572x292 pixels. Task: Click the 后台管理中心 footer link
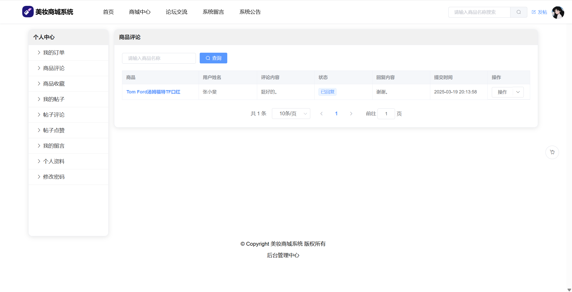pos(283,255)
